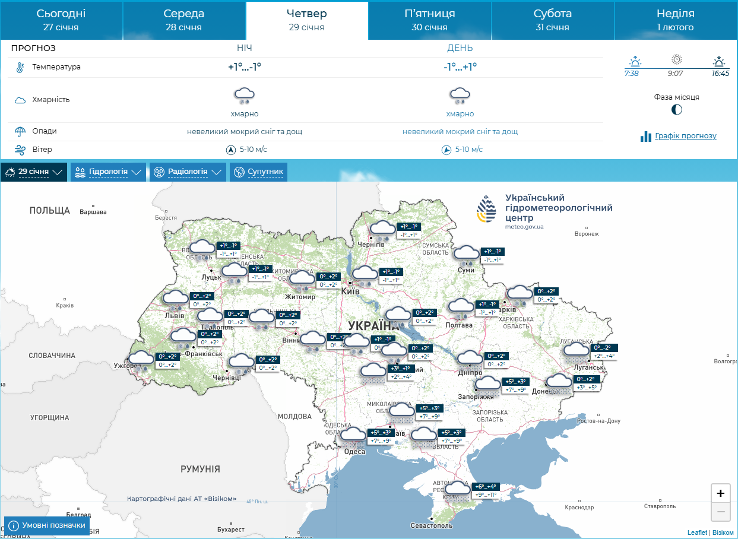Switch to the Субота 31 січня tab
This screenshot has height=539, width=738.
pyautogui.click(x=552, y=20)
